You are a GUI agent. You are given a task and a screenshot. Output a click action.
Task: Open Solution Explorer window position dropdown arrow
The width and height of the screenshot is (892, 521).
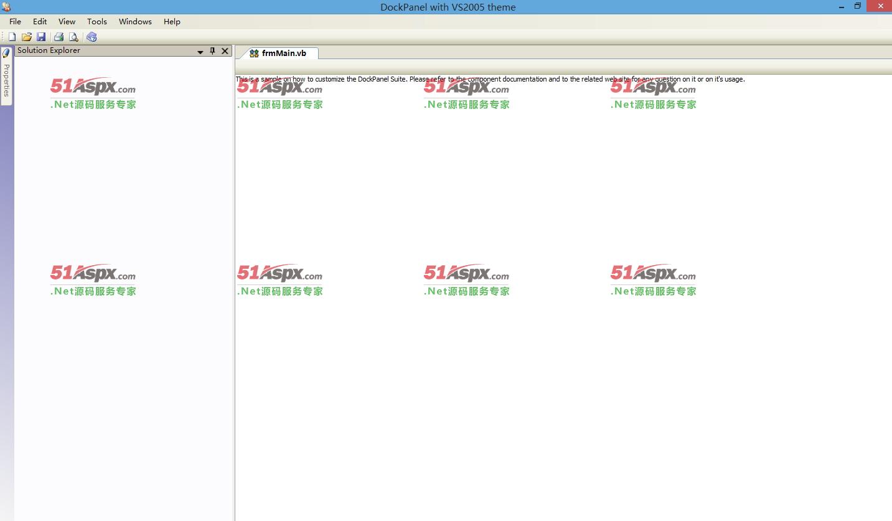click(200, 52)
